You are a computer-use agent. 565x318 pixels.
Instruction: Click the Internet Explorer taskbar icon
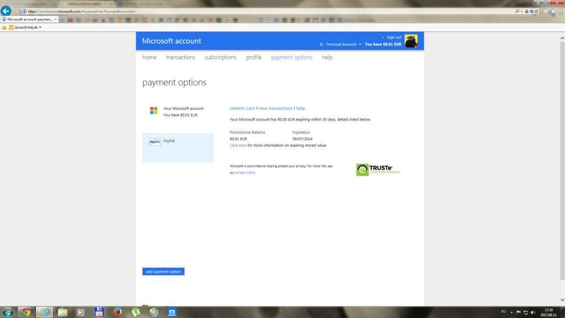click(44, 312)
